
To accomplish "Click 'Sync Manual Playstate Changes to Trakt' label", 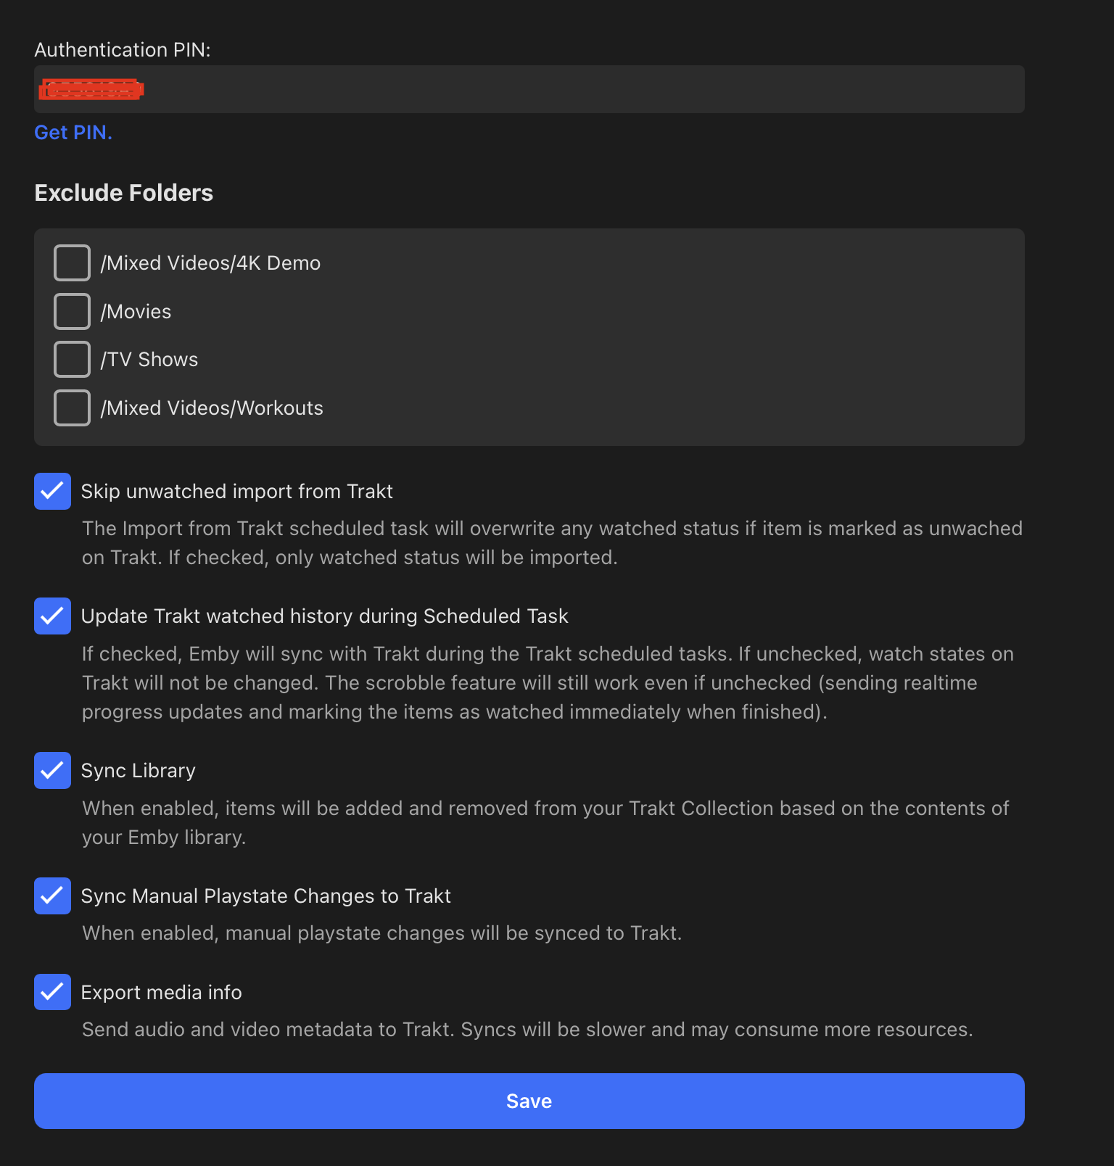I will [x=266, y=896].
